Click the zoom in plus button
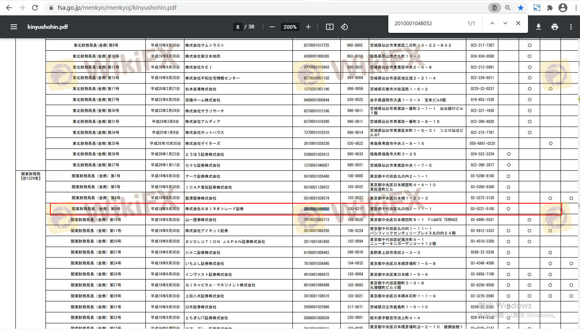Screen dimensions: 580x329 pos(308,27)
